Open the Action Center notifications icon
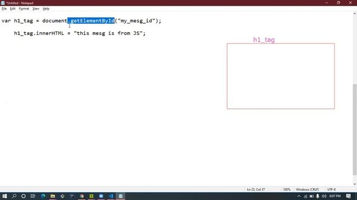Image resolution: width=357 pixels, height=200 pixels. pos(348,196)
